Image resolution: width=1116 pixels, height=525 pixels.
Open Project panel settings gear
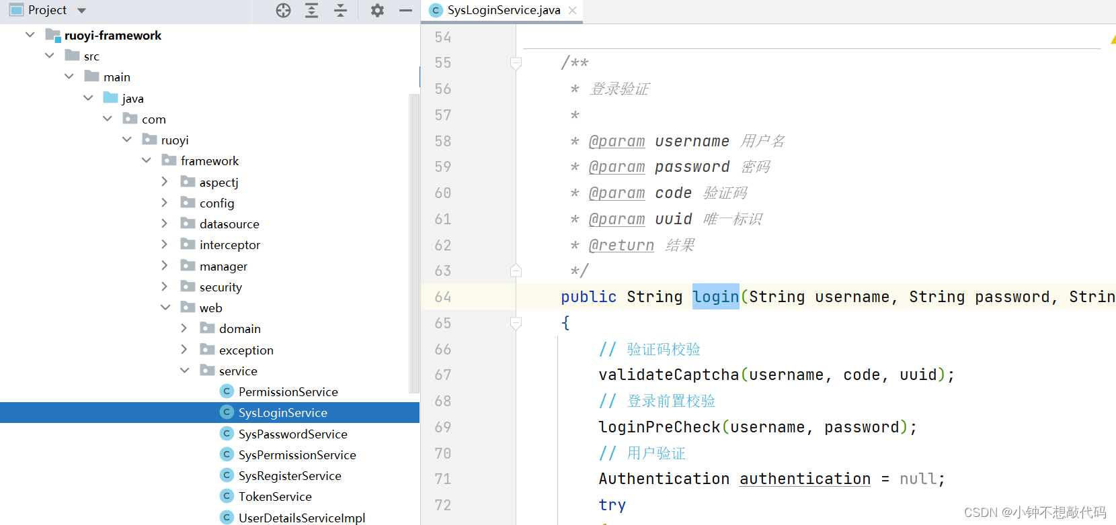click(377, 10)
